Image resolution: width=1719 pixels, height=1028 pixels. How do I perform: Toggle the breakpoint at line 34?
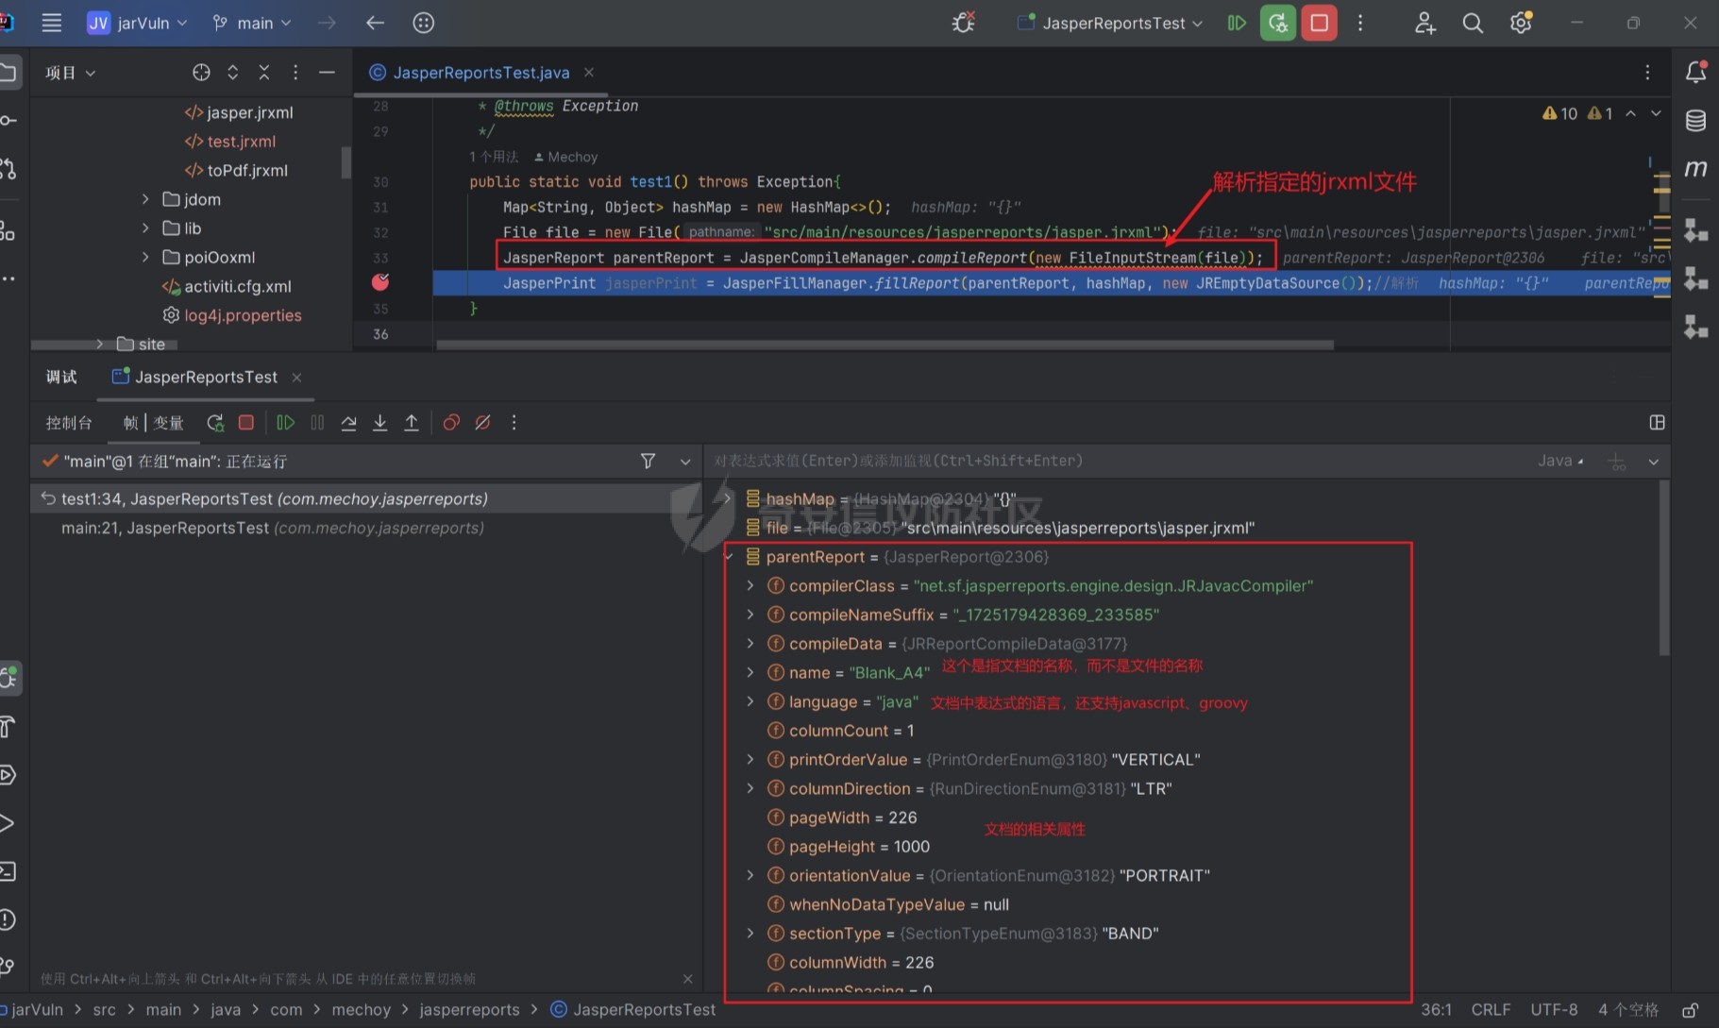coord(380,281)
